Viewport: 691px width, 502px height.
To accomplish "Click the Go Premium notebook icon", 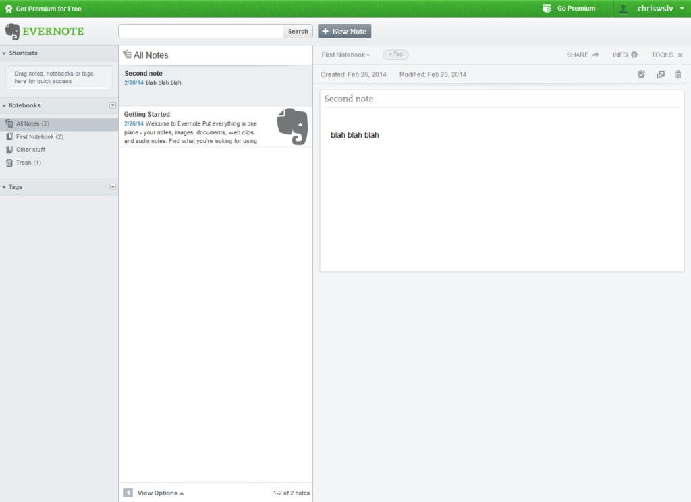I will 547,8.
